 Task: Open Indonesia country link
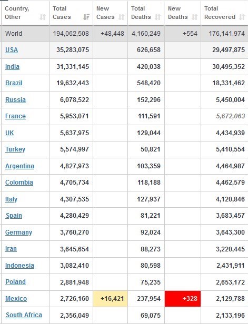(19, 265)
